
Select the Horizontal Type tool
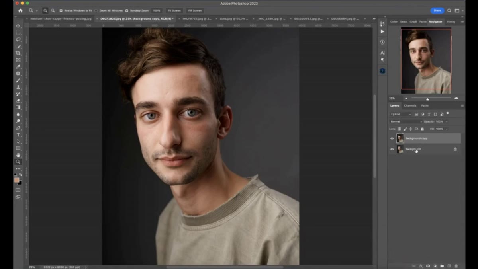point(18,135)
